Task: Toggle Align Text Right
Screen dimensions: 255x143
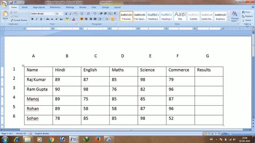Action: 90,19
